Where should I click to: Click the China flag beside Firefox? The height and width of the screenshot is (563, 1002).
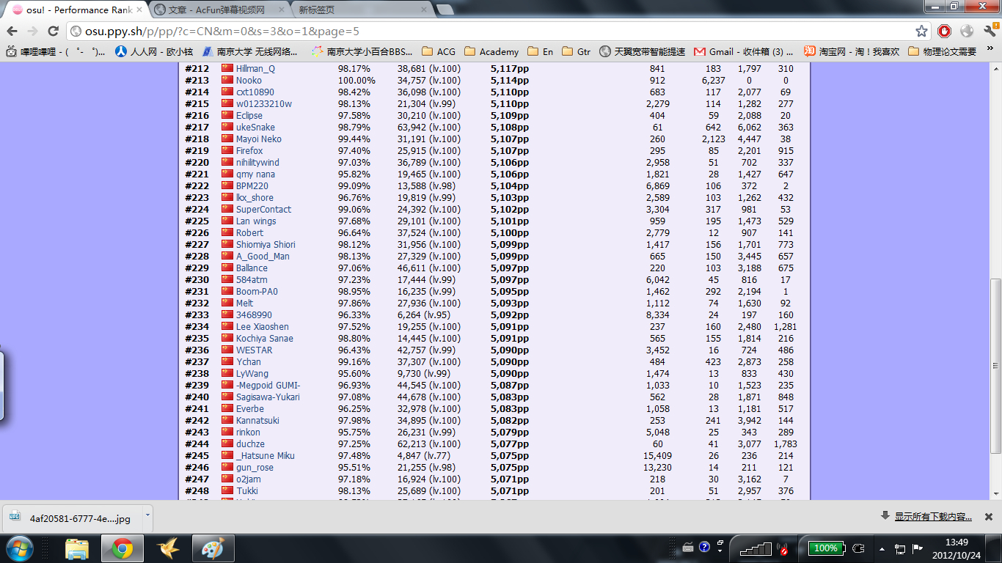point(227,150)
